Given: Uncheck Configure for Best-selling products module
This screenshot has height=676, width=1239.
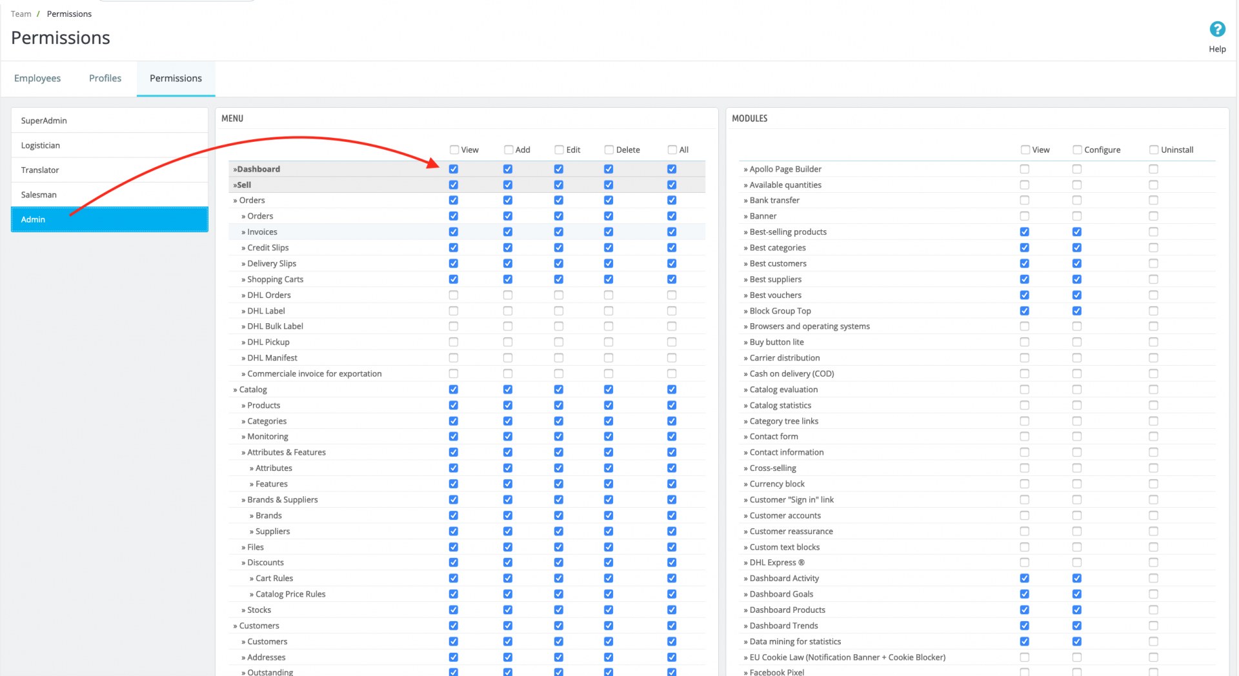Looking at the screenshot, I should coord(1077,232).
